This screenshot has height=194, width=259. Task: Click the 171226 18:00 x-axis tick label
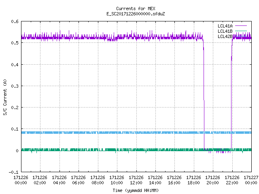click(193, 180)
